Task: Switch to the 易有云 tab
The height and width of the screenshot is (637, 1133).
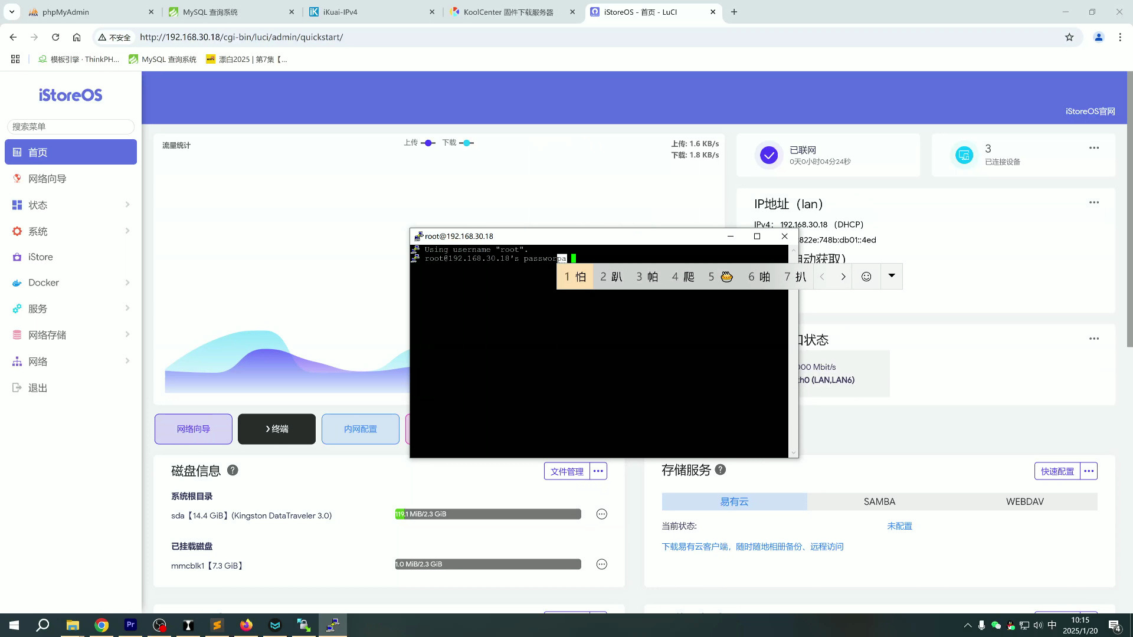Action: [734, 501]
